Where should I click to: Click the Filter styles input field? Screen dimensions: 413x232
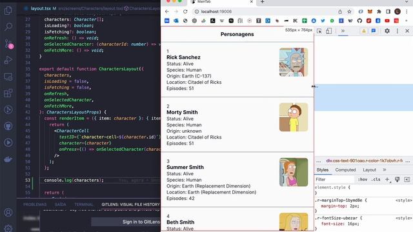[x=334, y=179]
